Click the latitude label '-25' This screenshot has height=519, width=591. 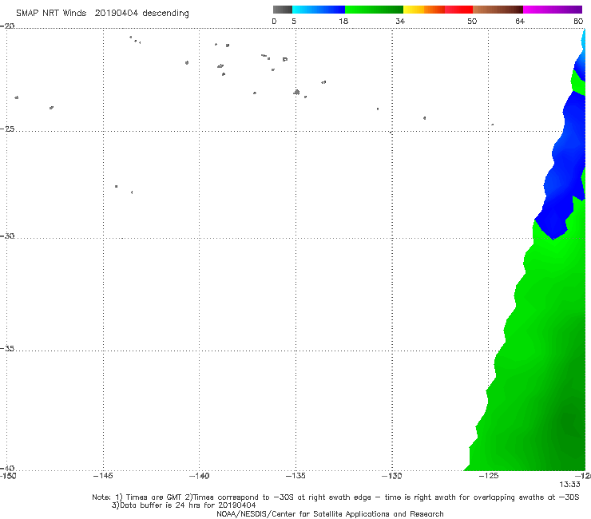click(7, 129)
